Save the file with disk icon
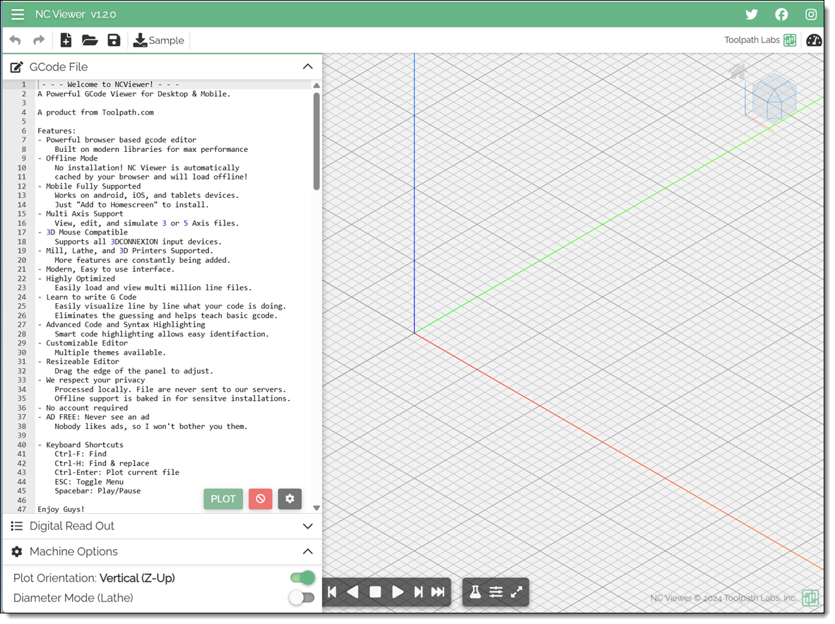Image resolution: width=835 pixels, height=624 pixels. tap(114, 40)
